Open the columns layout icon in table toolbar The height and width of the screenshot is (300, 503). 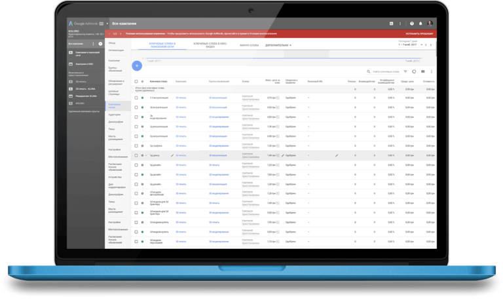[422, 71]
